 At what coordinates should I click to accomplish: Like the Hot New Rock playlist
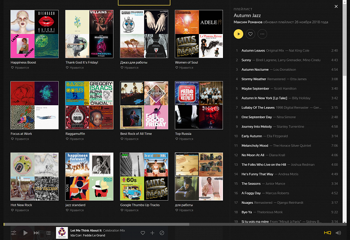[x=20, y=210]
